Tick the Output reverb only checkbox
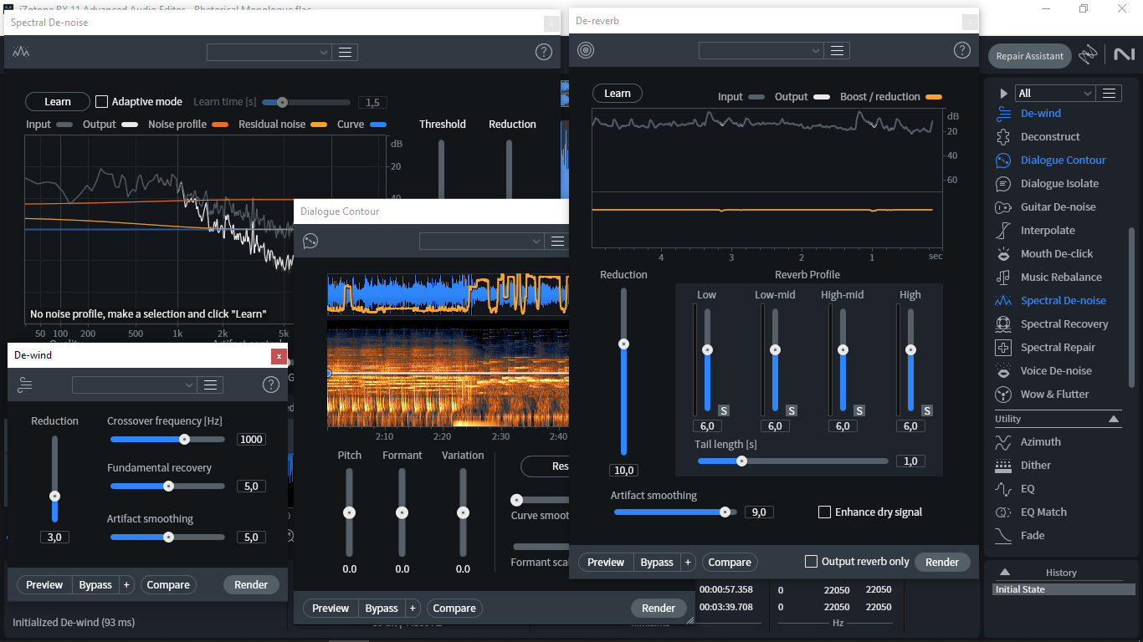 point(811,562)
